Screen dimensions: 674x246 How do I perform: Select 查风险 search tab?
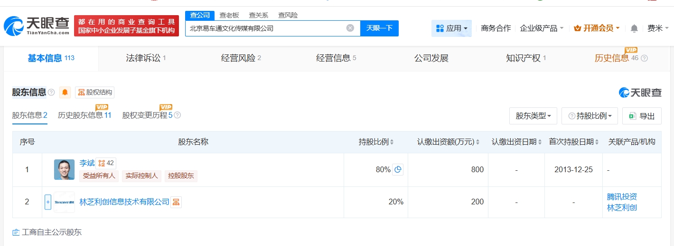click(288, 15)
